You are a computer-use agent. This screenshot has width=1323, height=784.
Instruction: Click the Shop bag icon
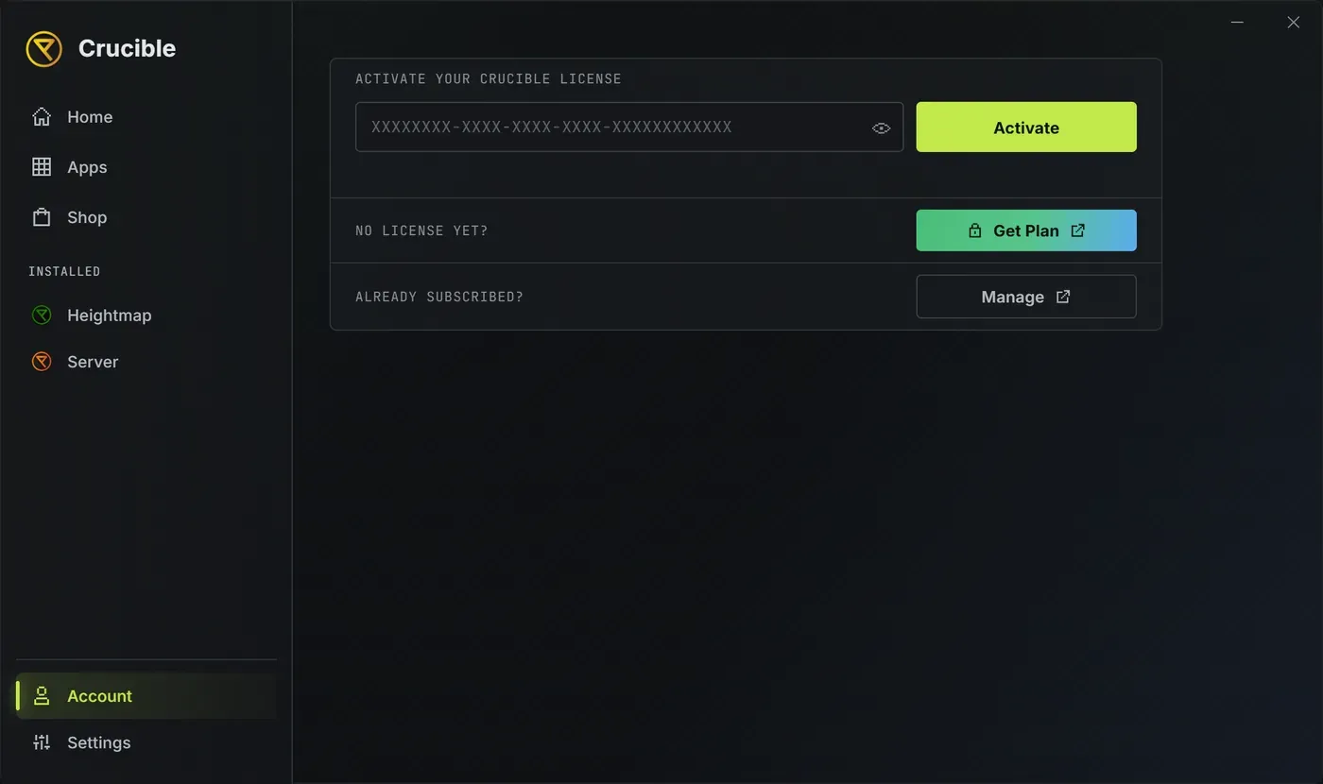click(x=42, y=217)
